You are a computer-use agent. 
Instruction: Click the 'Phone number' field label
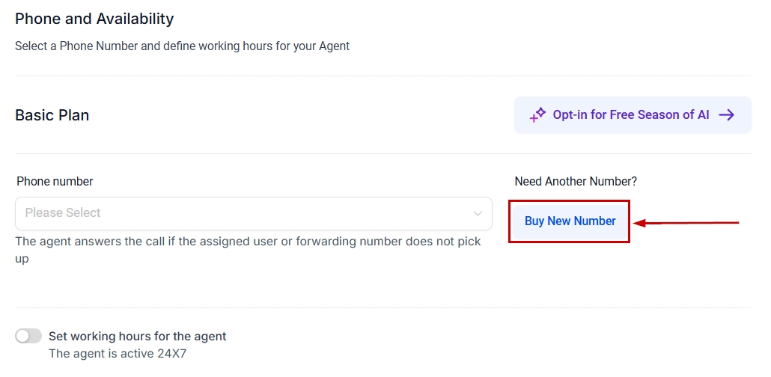click(55, 182)
